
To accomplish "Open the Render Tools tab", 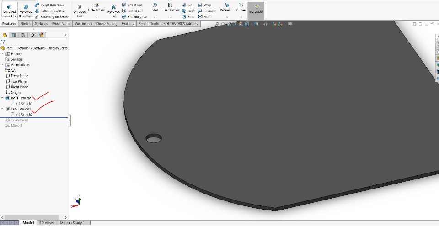I will tap(149, 24).
